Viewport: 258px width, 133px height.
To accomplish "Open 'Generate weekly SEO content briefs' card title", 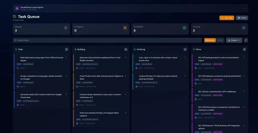I will click(41, 96).
